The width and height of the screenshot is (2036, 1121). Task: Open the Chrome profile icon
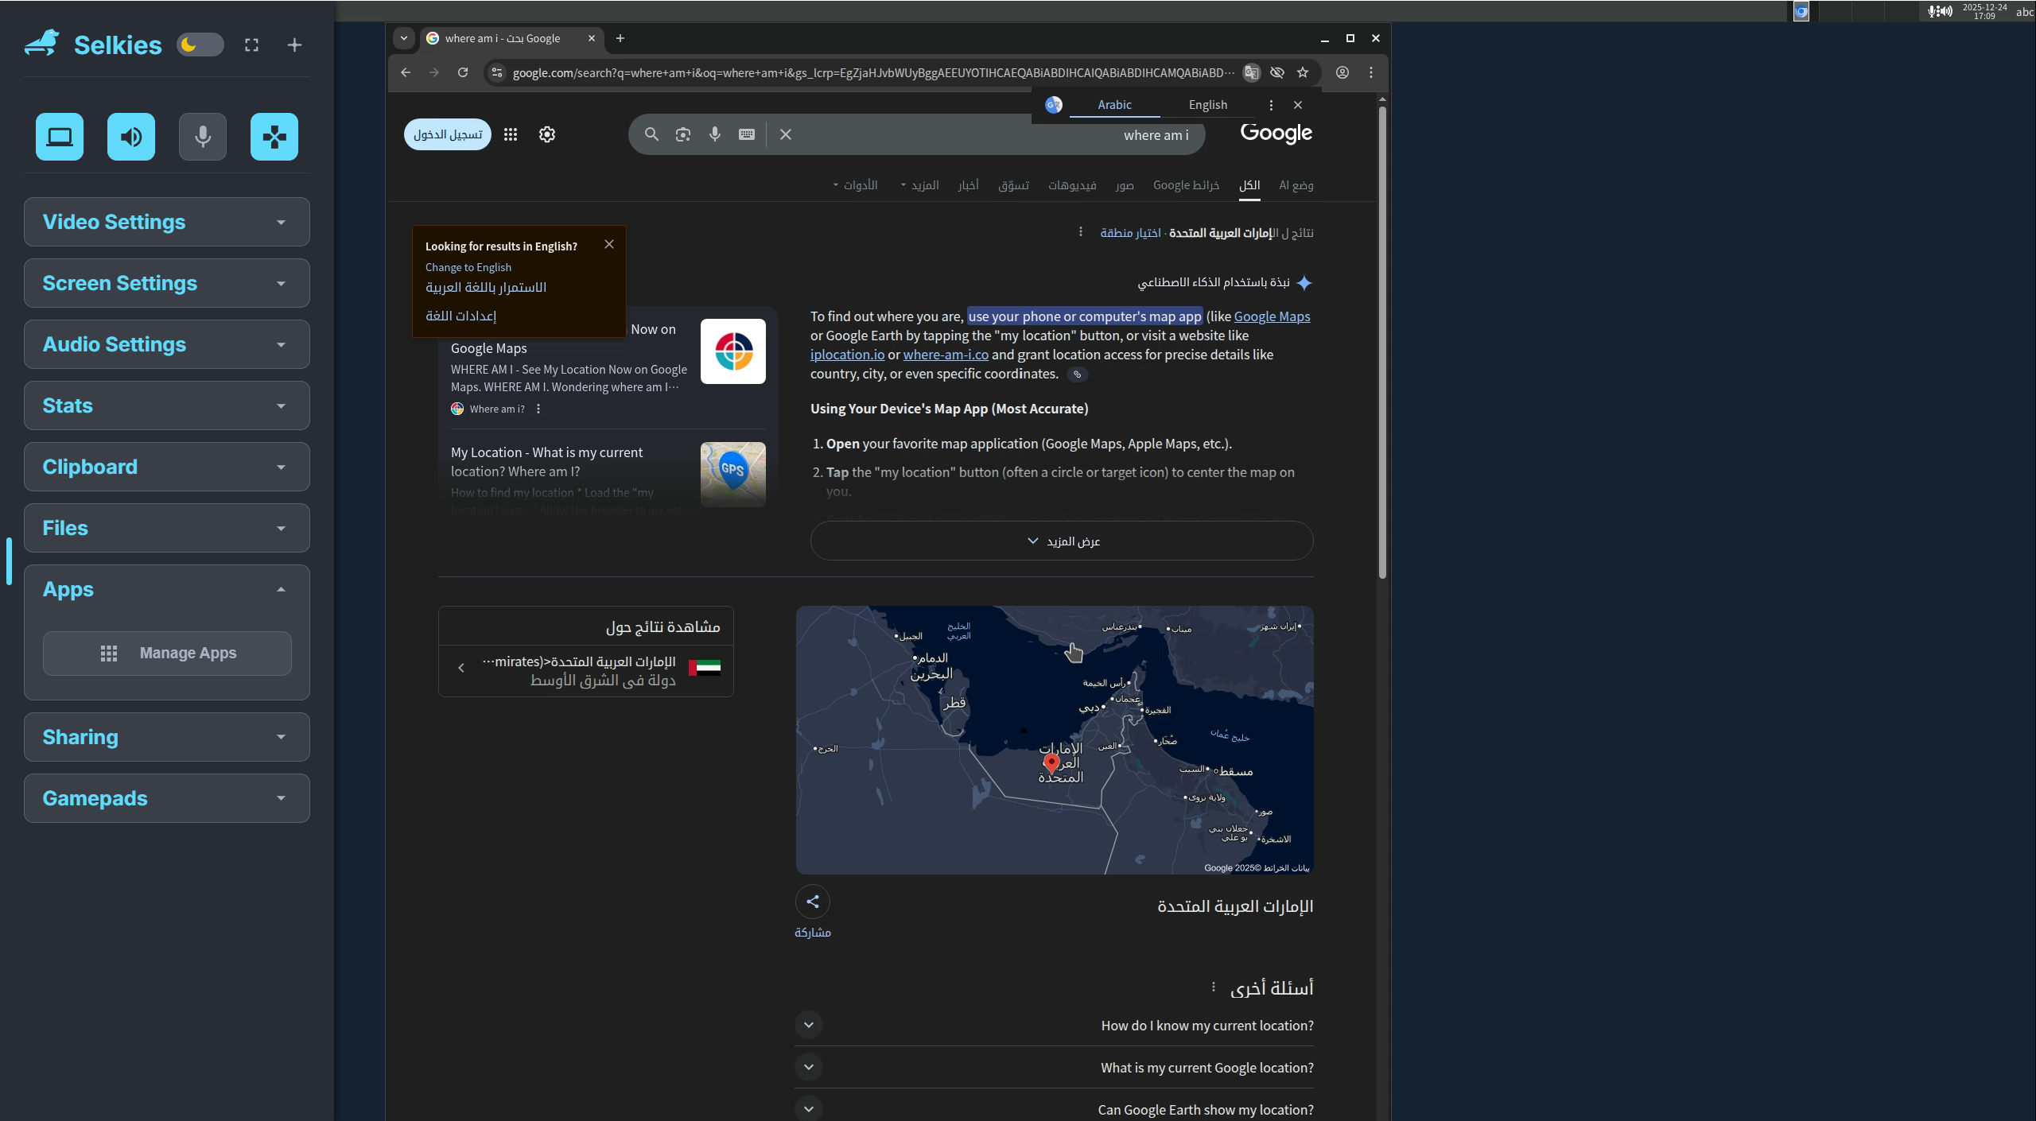point(1342,72)
